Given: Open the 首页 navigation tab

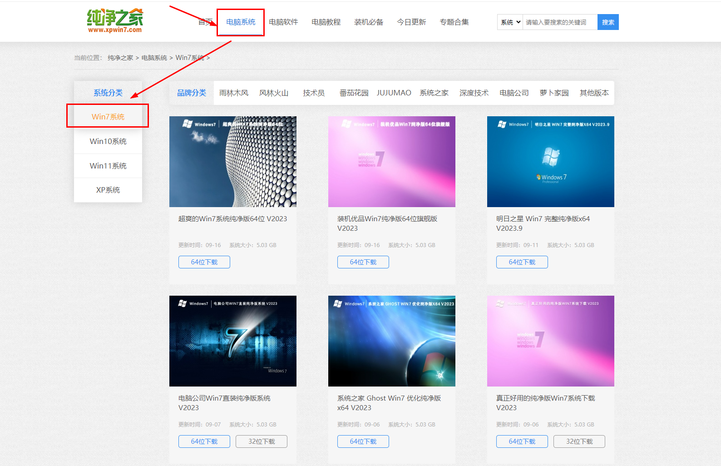Looking at the screenshot, I should tap(205, 22).
